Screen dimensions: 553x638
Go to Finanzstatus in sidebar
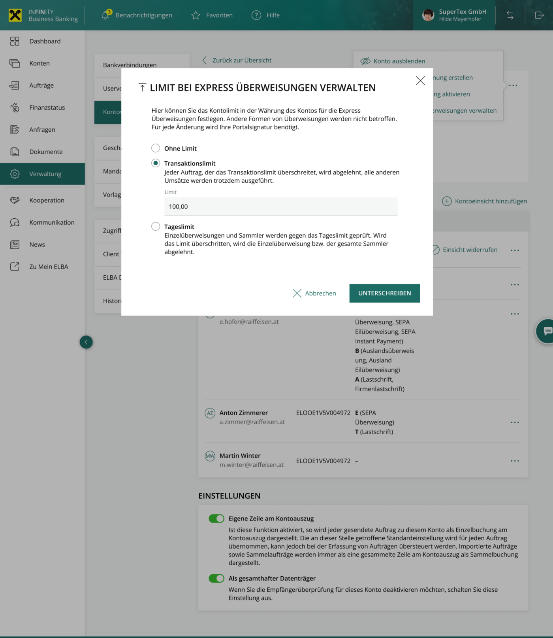pyautogui.click(x=47, y=108)
